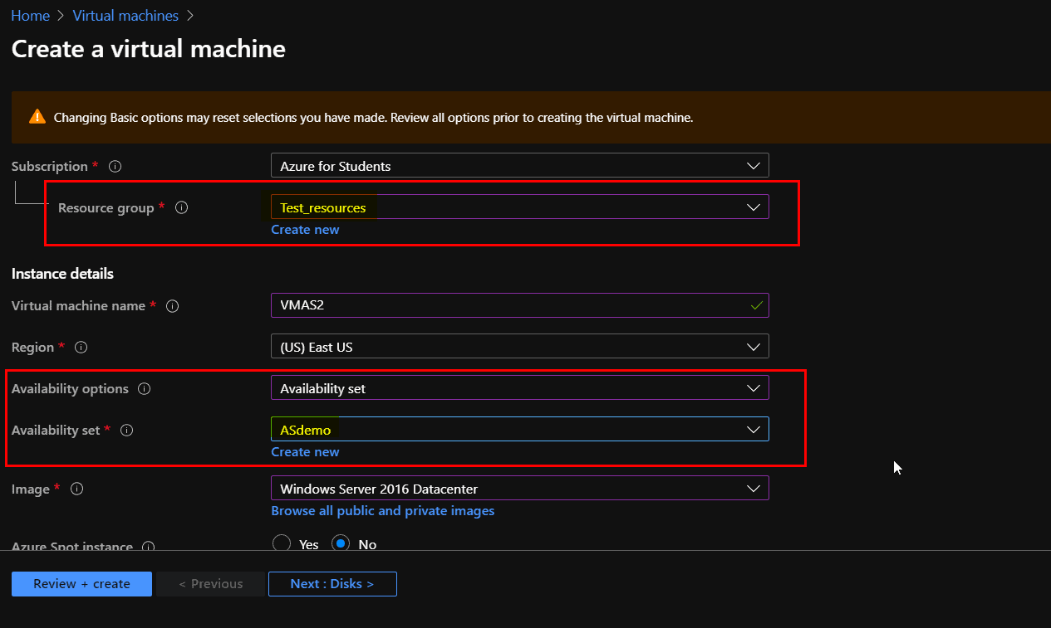Click the Azure Spot instance info icon
The image size is (1051, 628).
pos(148,547)
